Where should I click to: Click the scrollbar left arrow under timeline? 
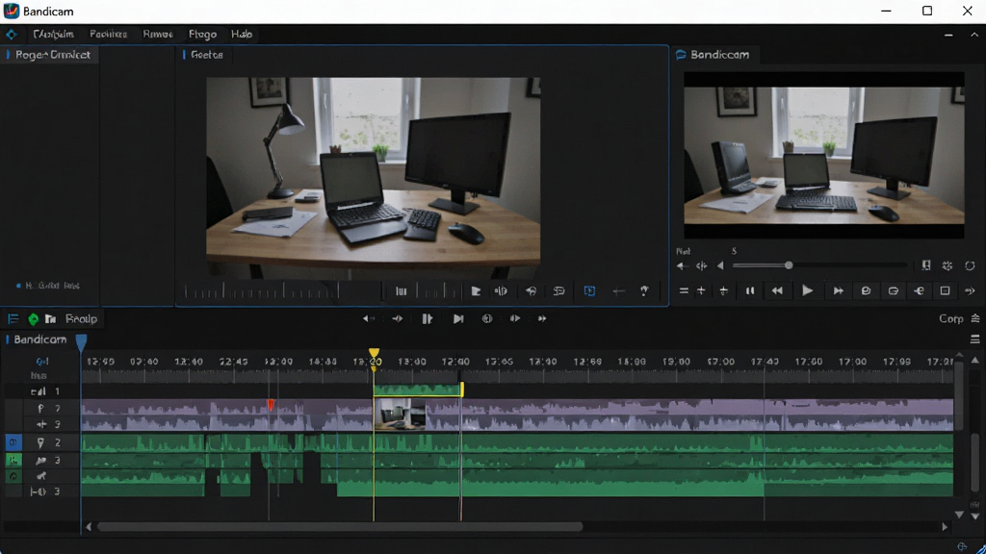pyautogui.click(x=89, y=527)
